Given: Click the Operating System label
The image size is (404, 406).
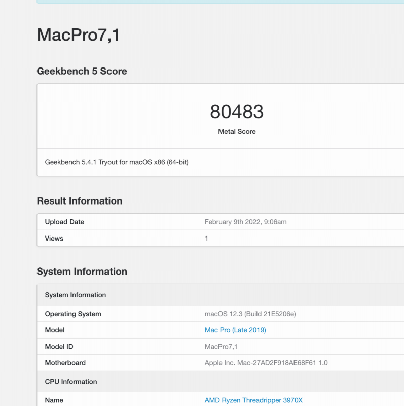Looking at the screenshot, I should click(x=73, y=314).
